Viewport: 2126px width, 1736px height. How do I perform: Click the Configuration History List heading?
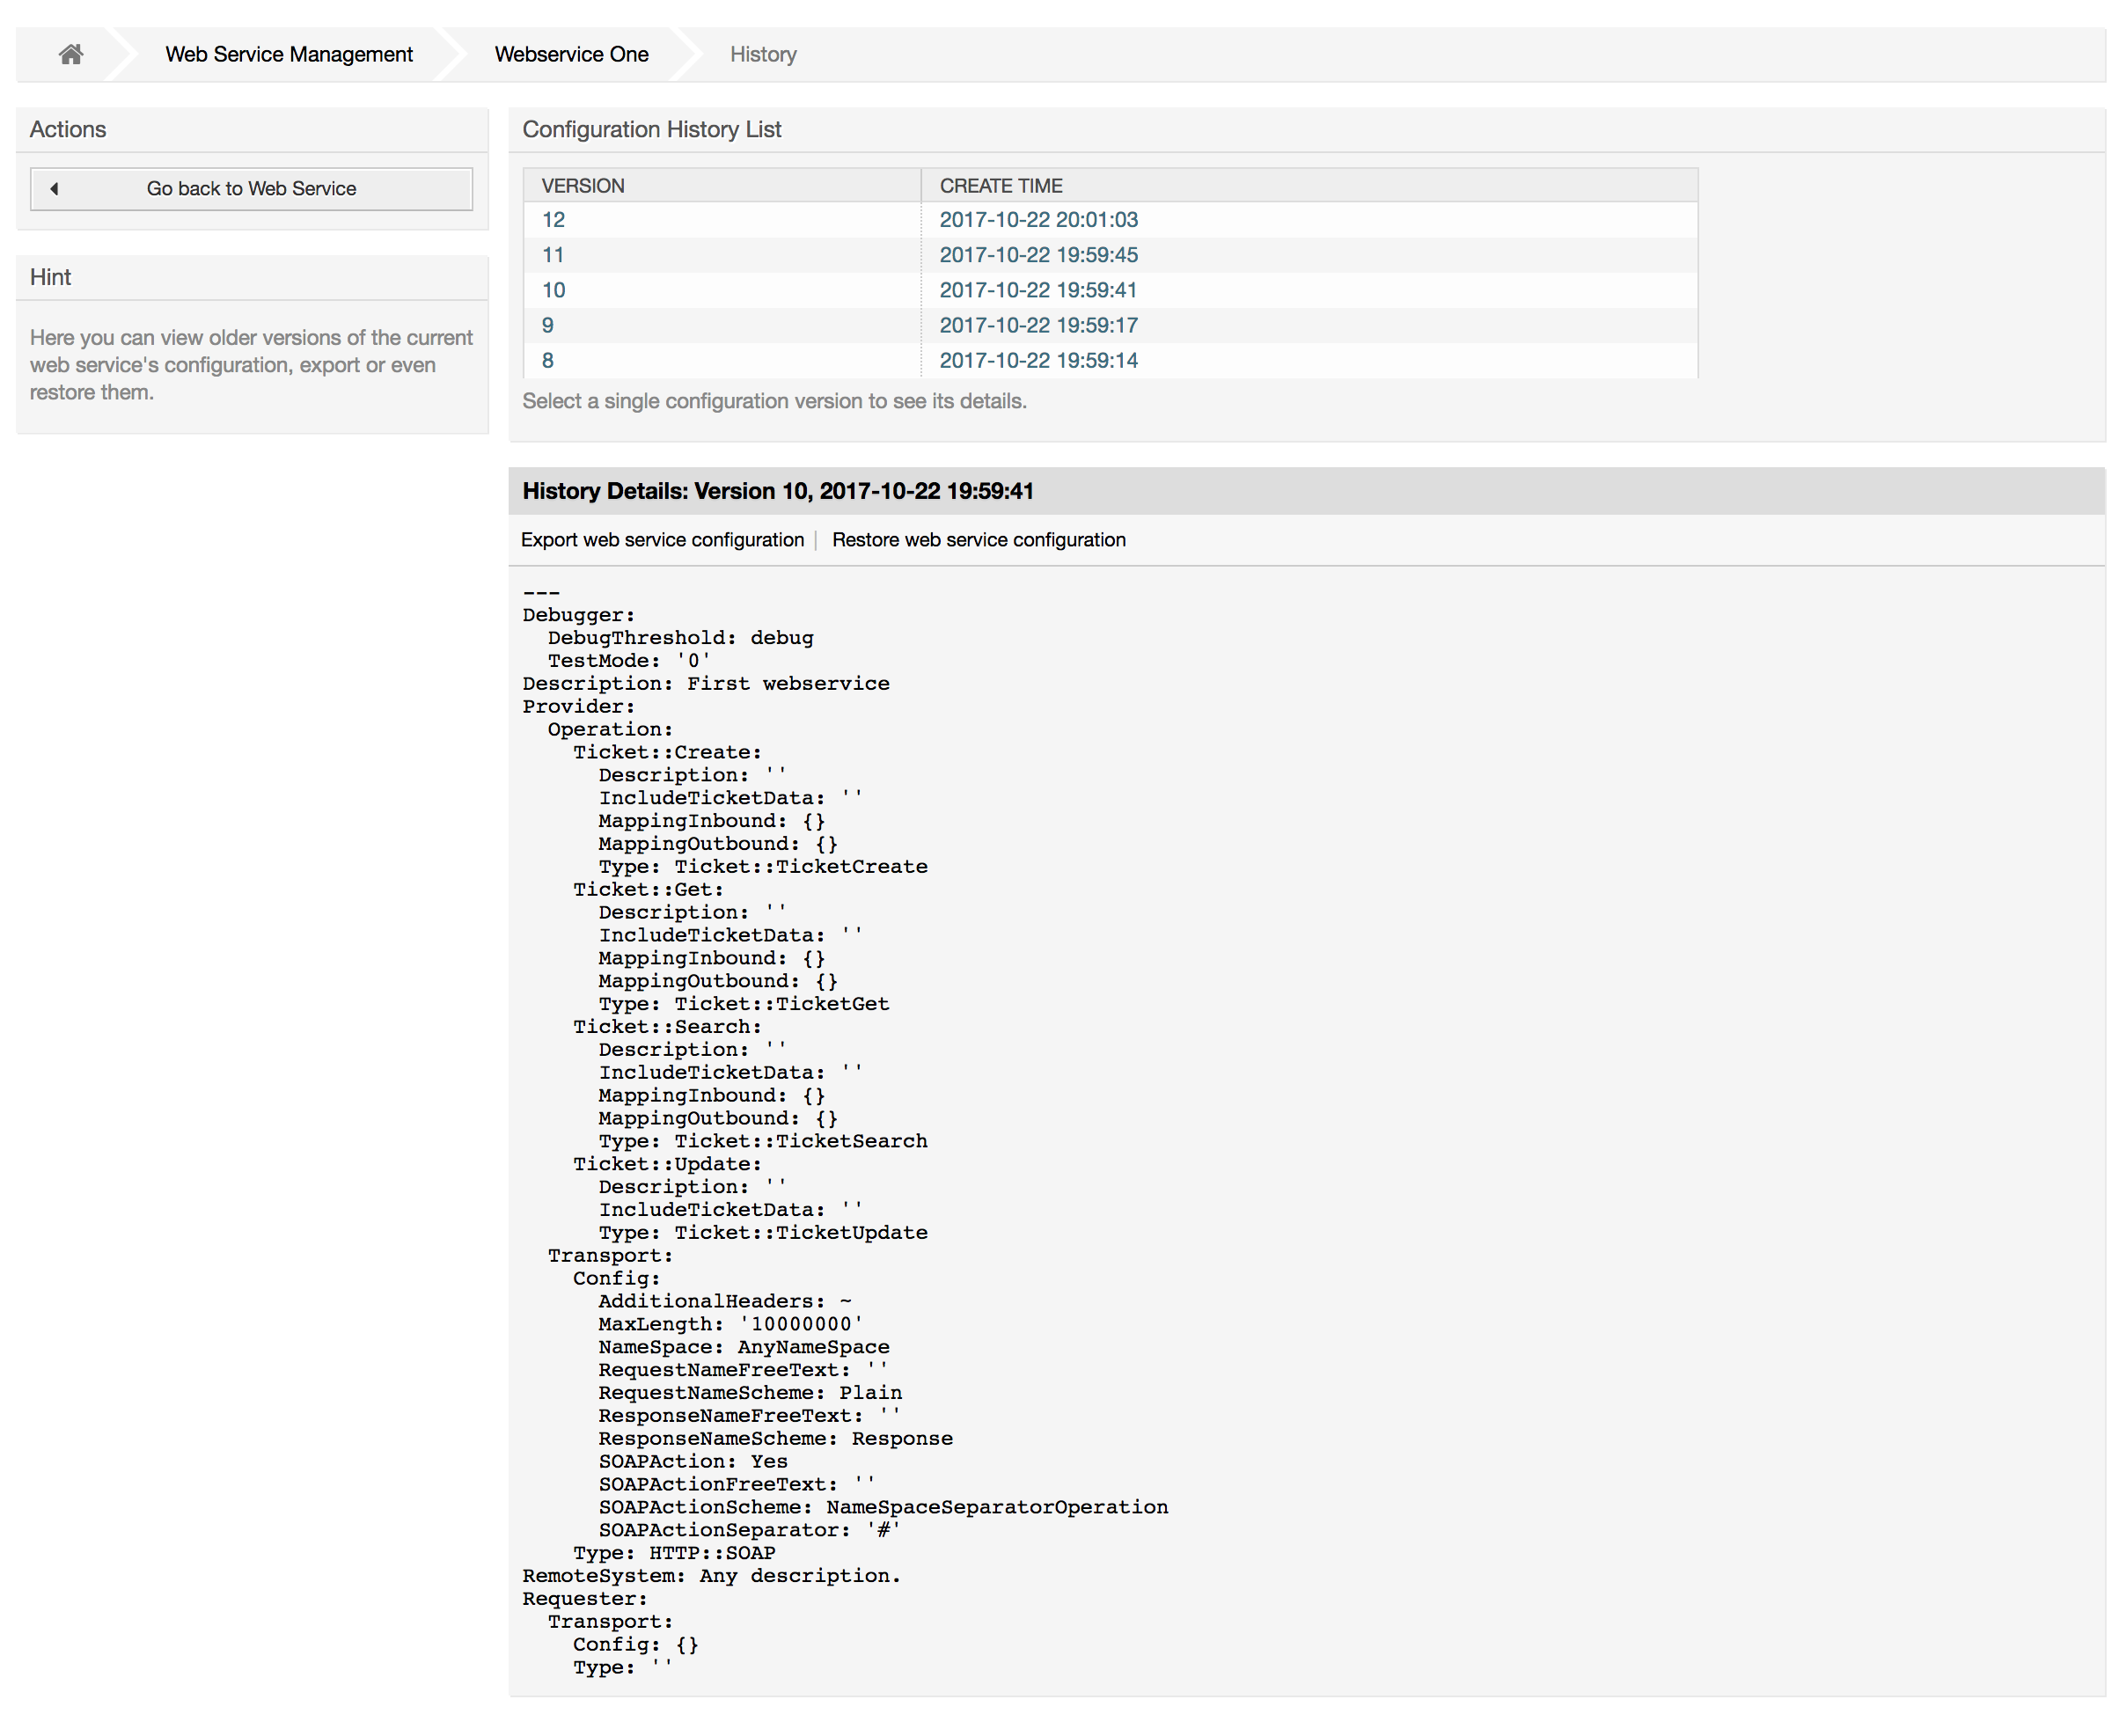click(x=652, y=129)
